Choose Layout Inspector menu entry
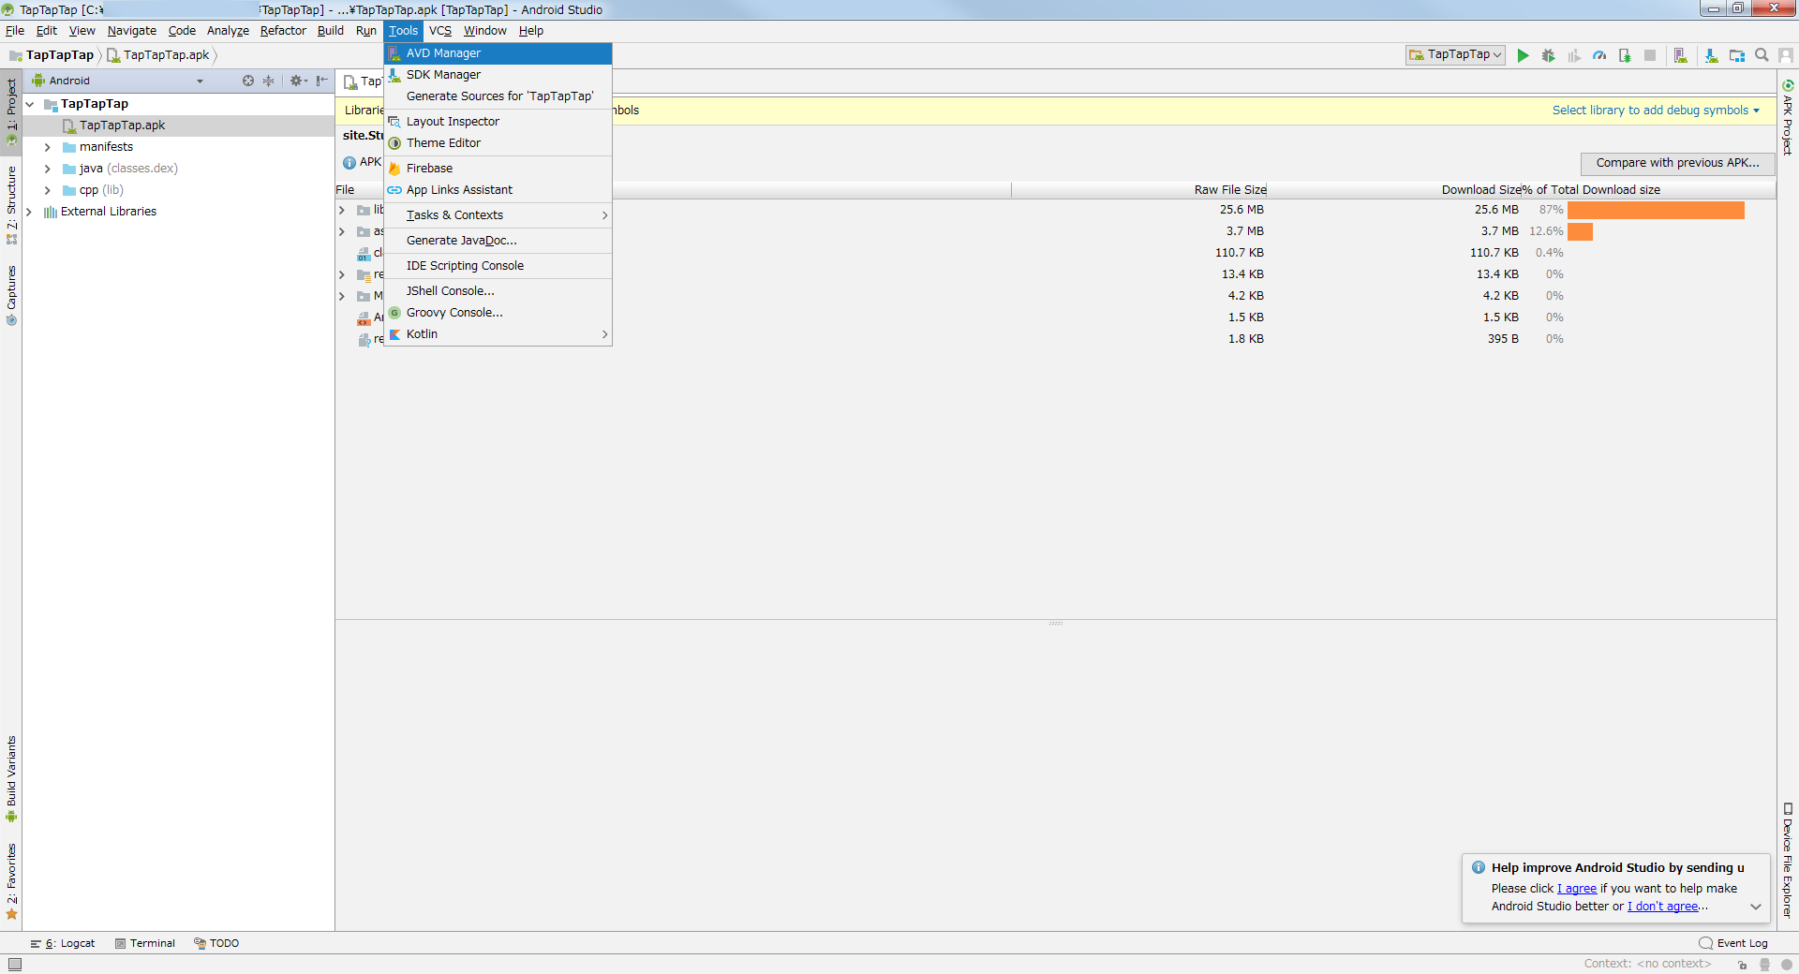 click(x=498, y=122)
